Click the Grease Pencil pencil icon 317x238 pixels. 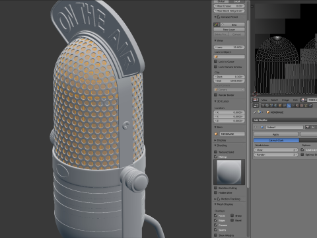[x=216, y=24]
